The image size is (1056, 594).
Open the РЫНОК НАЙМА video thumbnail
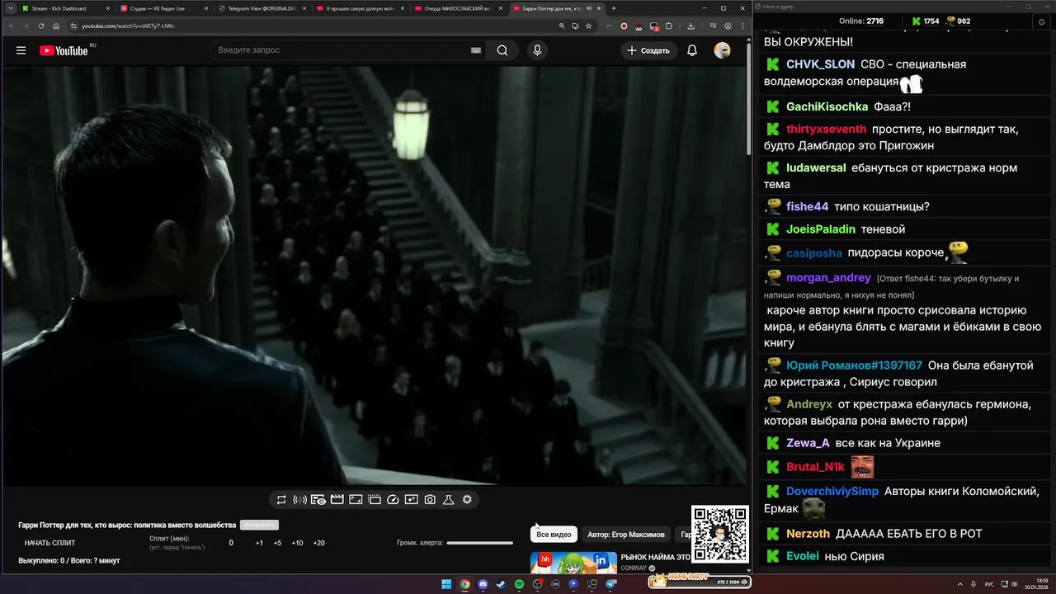point(573,562)
